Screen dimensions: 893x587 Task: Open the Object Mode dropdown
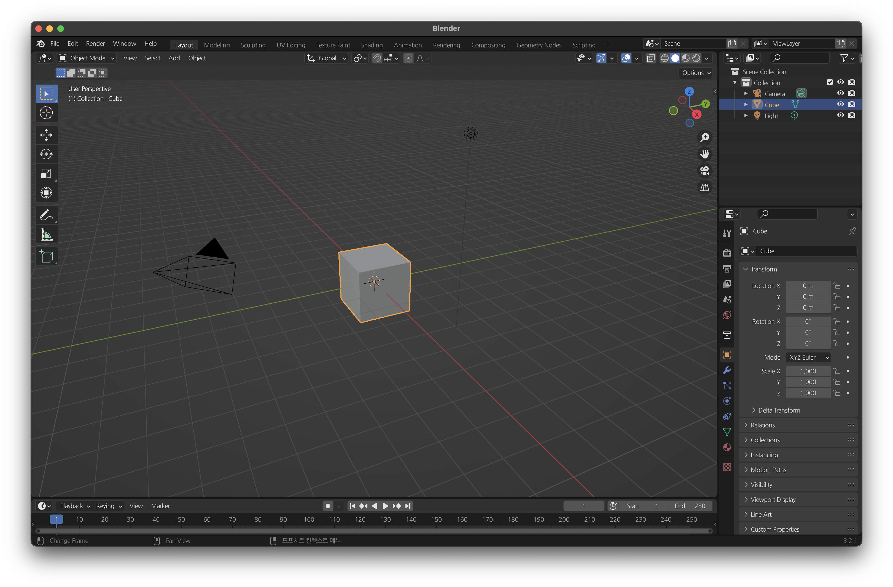coord(87,58)
